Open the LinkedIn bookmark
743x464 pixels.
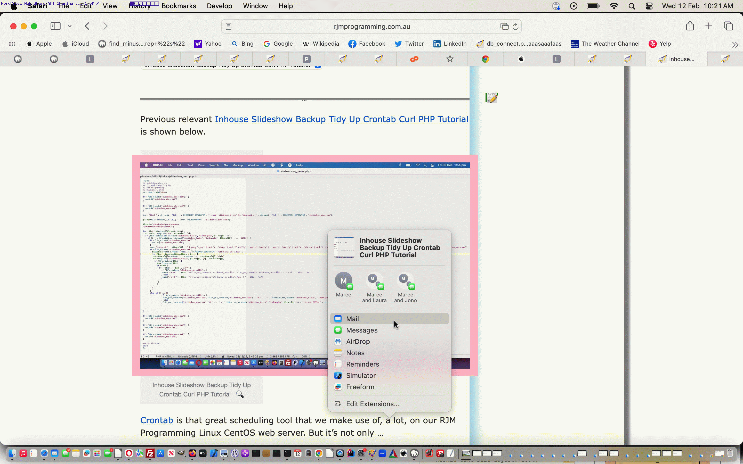point(450,44)
